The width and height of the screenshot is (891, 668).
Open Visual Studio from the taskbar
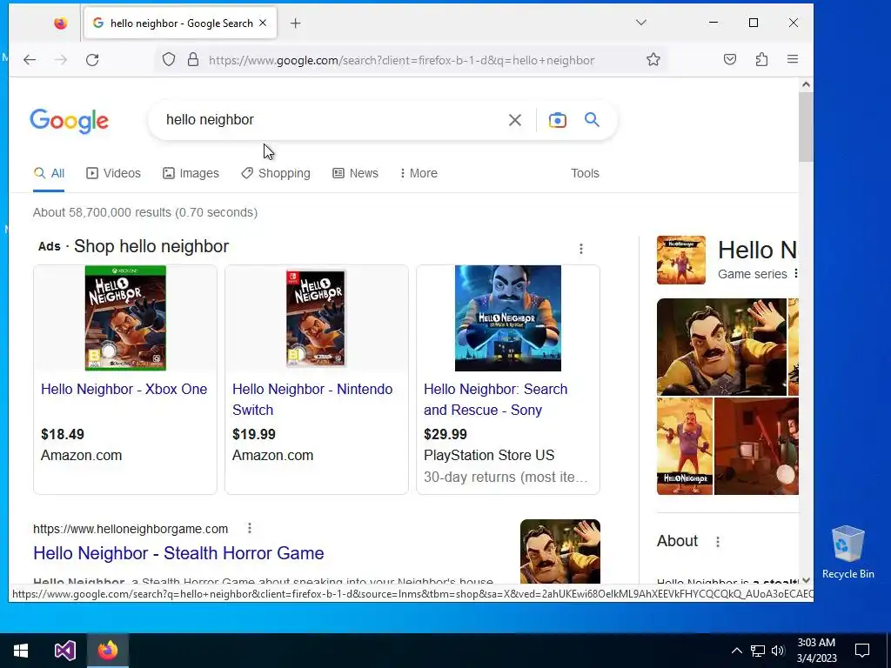tap(64, 651)
